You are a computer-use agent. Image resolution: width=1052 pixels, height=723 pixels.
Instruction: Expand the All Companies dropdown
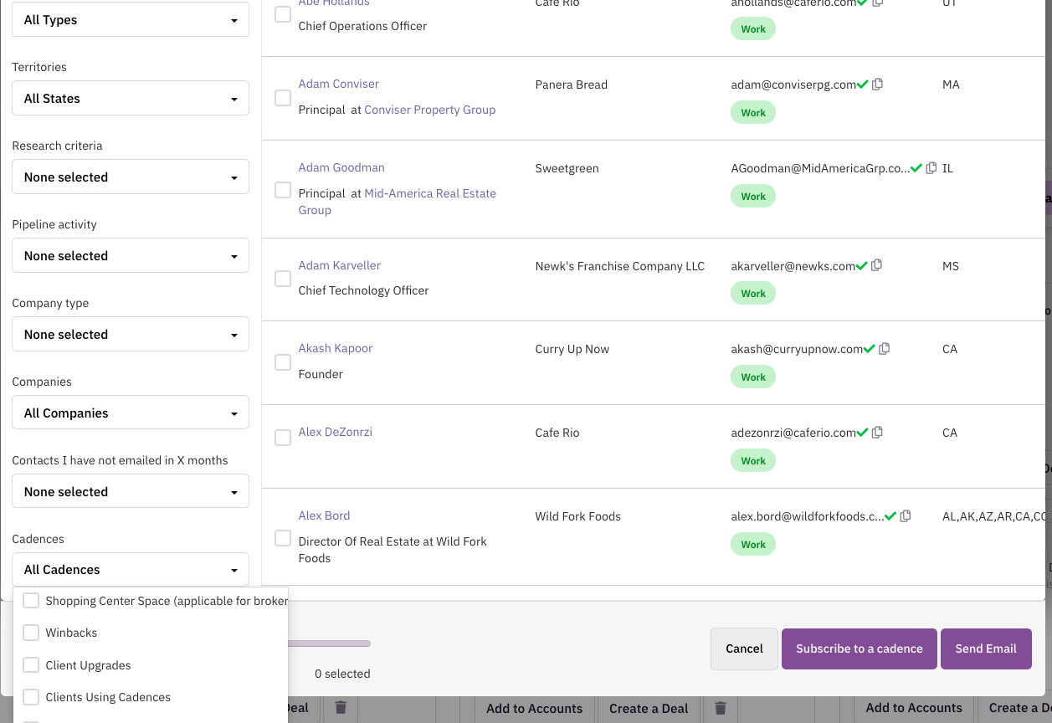click(131, 413)
